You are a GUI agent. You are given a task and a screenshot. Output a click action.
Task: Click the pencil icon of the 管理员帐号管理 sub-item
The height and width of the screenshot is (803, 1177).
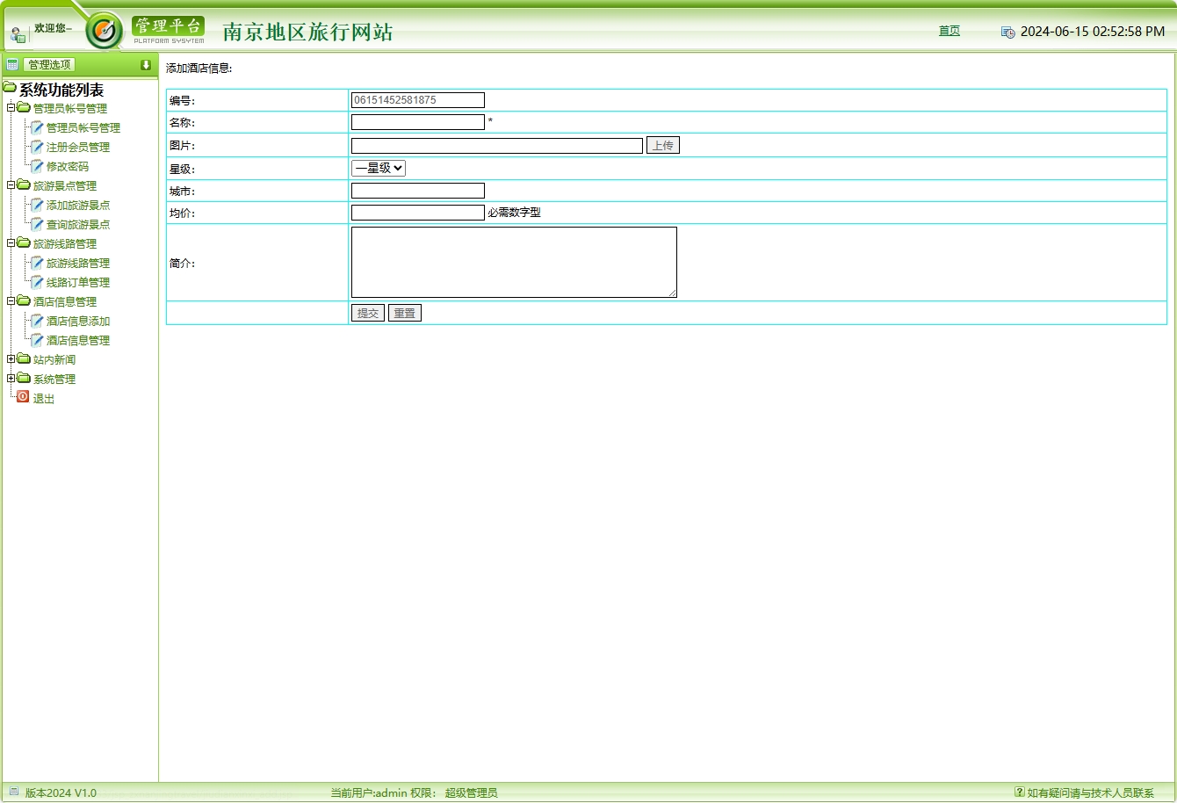[x=37, y=127]
